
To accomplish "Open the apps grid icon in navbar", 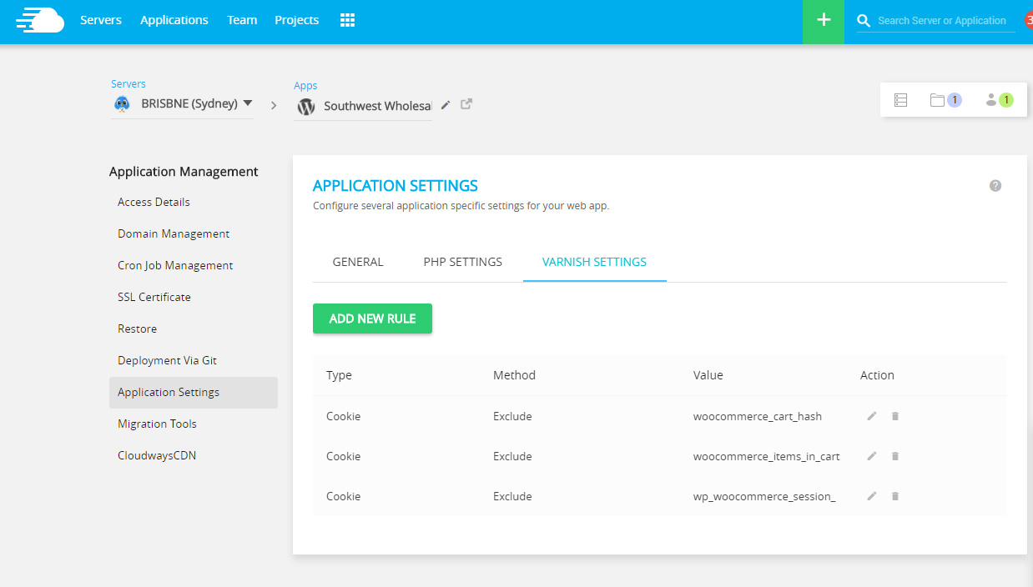I will [348, 20].
